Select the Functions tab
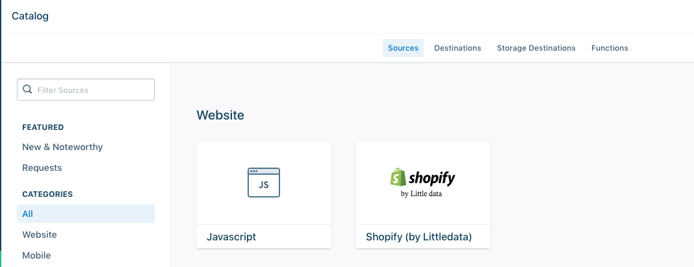The height and width of the screenshot is (267, 694). (x=610, y=48)
